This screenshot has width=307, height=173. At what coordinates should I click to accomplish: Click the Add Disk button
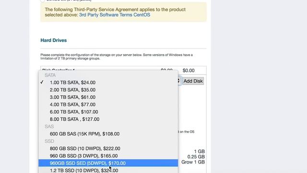click(x=193, y=81)
